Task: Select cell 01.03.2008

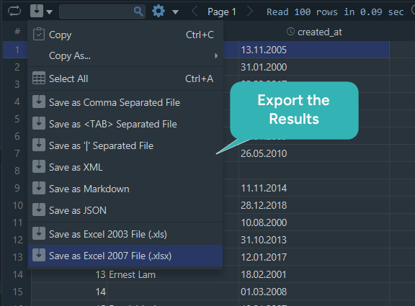Action: 314,292
